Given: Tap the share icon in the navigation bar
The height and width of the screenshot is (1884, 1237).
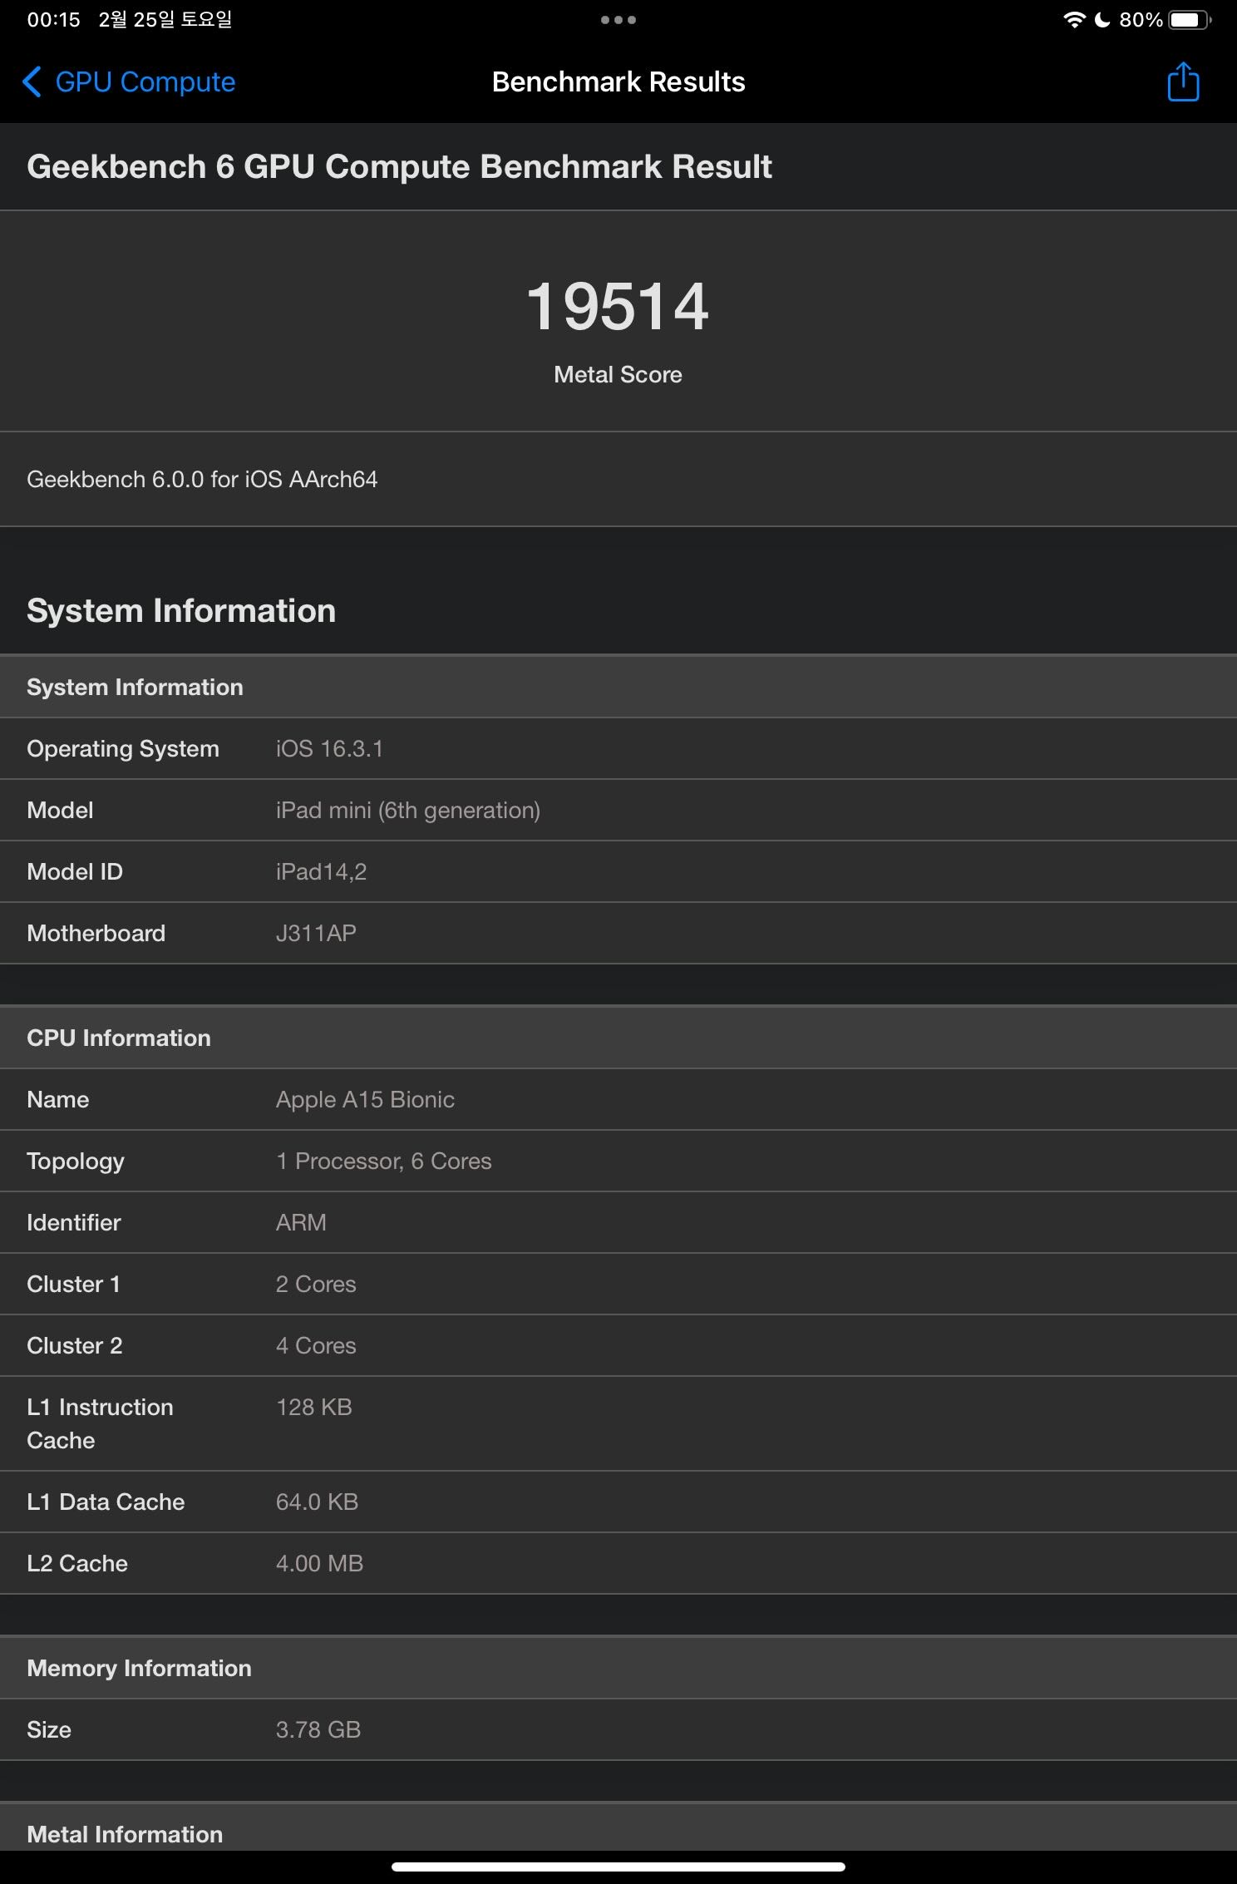Looking at the screenshot, I should pos(1183,81).
